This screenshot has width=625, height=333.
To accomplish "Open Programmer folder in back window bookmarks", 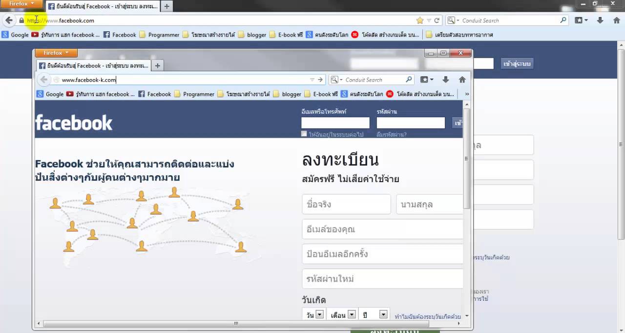I will [x=159, y=35].
